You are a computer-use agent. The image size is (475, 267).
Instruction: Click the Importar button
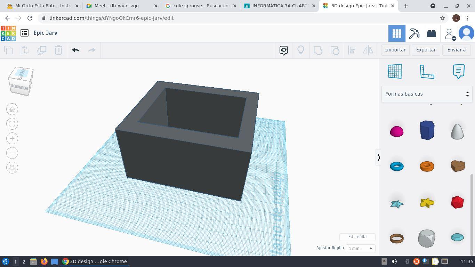pyautogui.click(x=395, y=50)
